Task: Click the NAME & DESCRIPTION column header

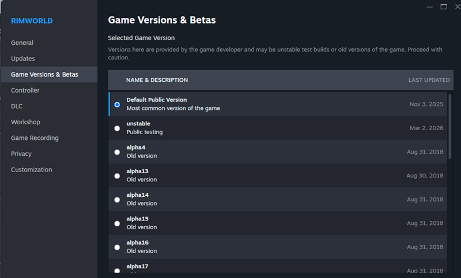Action: [157, 80]
